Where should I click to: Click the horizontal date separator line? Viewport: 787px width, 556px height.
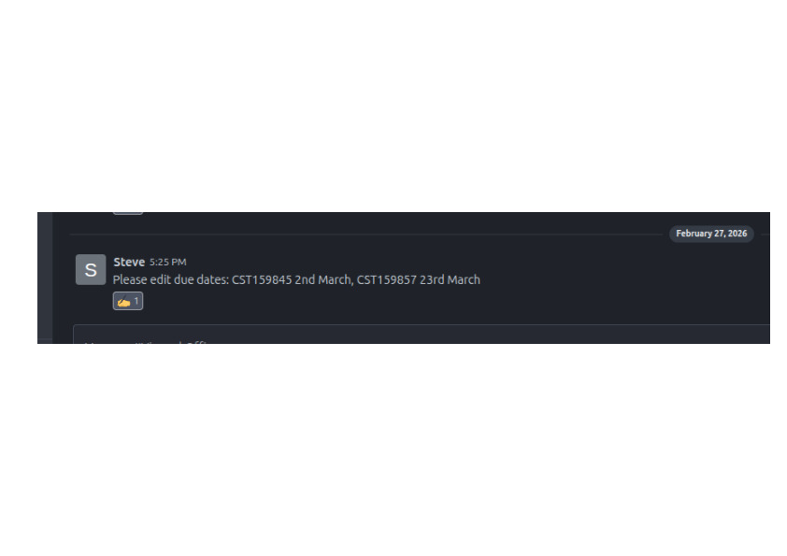coord(366,234)
